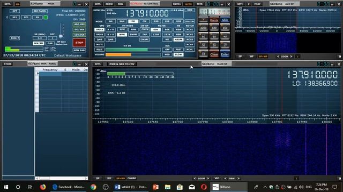Screen dimensions: 343x192
Task: Open SETT. in RX Control panel
Action: point(98,4)
